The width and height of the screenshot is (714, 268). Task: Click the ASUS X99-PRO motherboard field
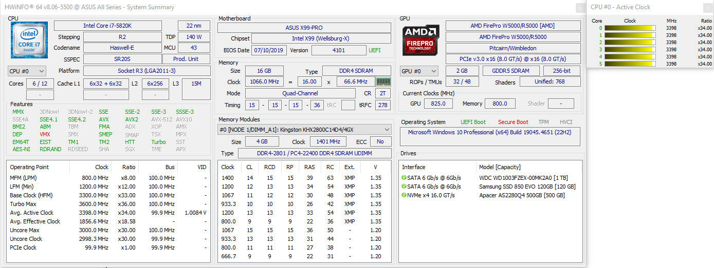(x=304, y=28)
